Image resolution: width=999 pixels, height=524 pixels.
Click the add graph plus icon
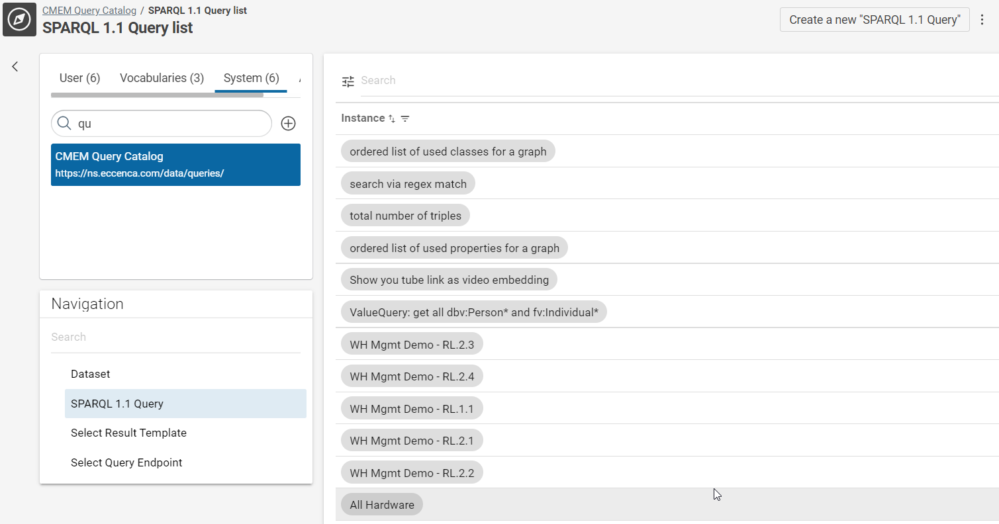pyautogui.click(x=288, y=124)
